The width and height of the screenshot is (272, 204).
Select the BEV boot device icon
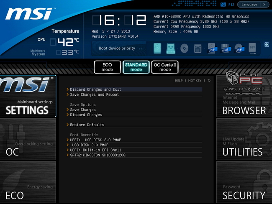point(252,48)
